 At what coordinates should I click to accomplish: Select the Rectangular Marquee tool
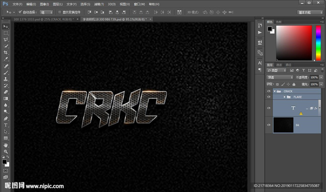6,33
